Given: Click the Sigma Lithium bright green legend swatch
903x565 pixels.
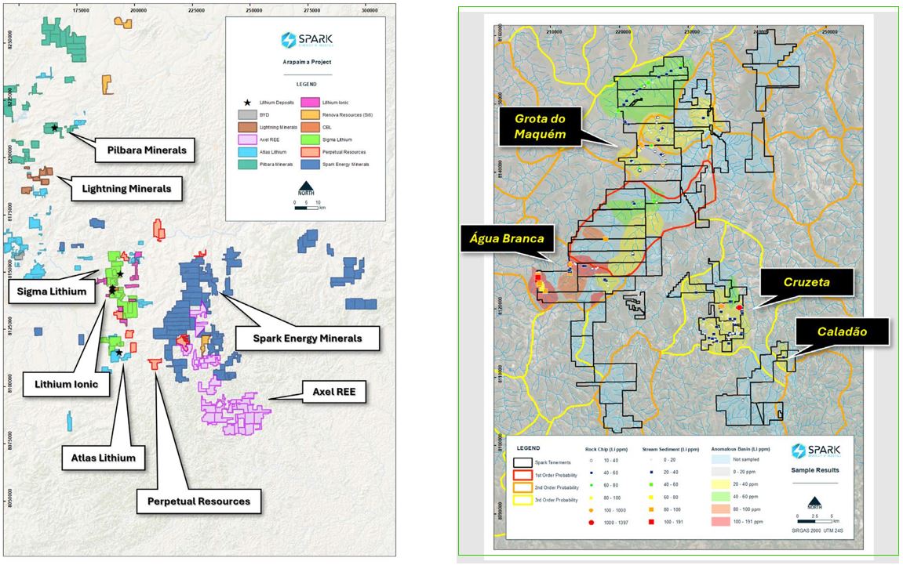Looking at the screenshot, I should click(x=311, y=139).
